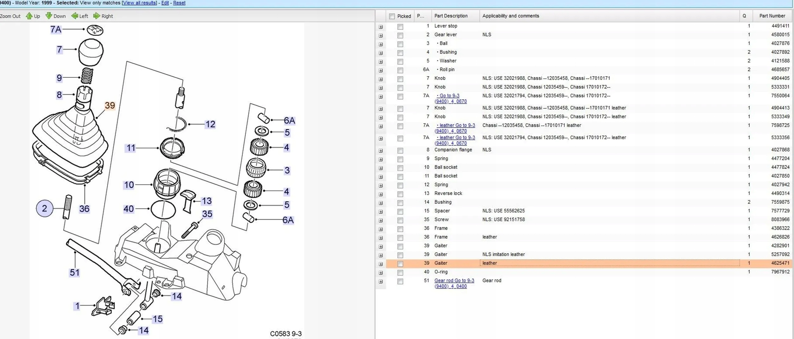The height and width of the screenshot is (339, 794).
Task: Expand the O-ring row details
Action: [380, 273]
